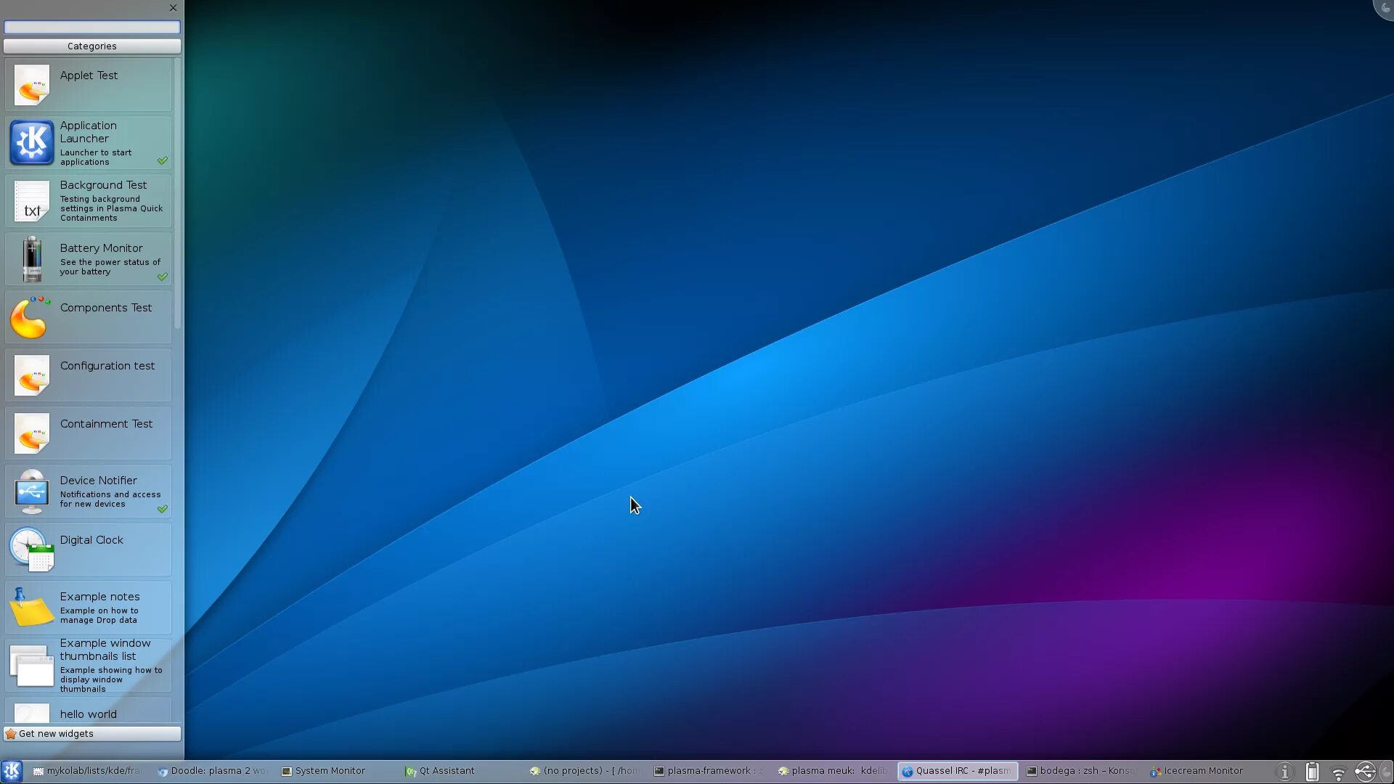
Task: Open the KDE application launcher in taskbar
Action: (12, 771)
